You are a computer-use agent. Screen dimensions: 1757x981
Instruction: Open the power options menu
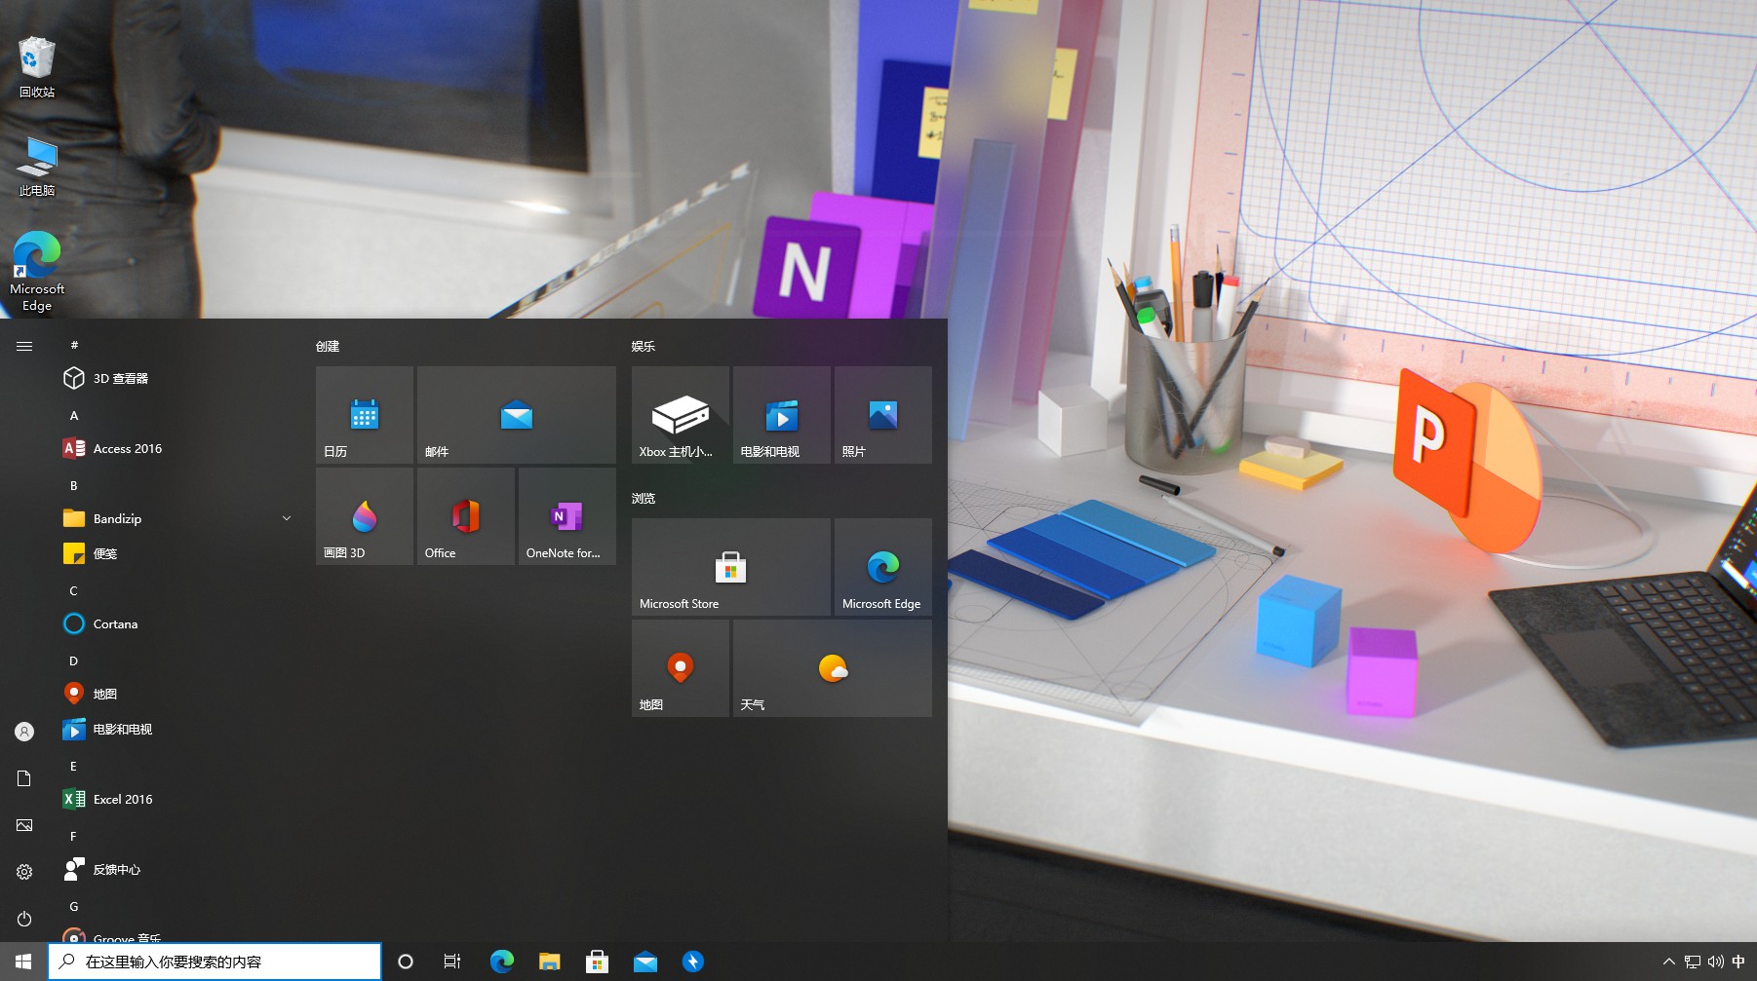(x=23, y=919)
